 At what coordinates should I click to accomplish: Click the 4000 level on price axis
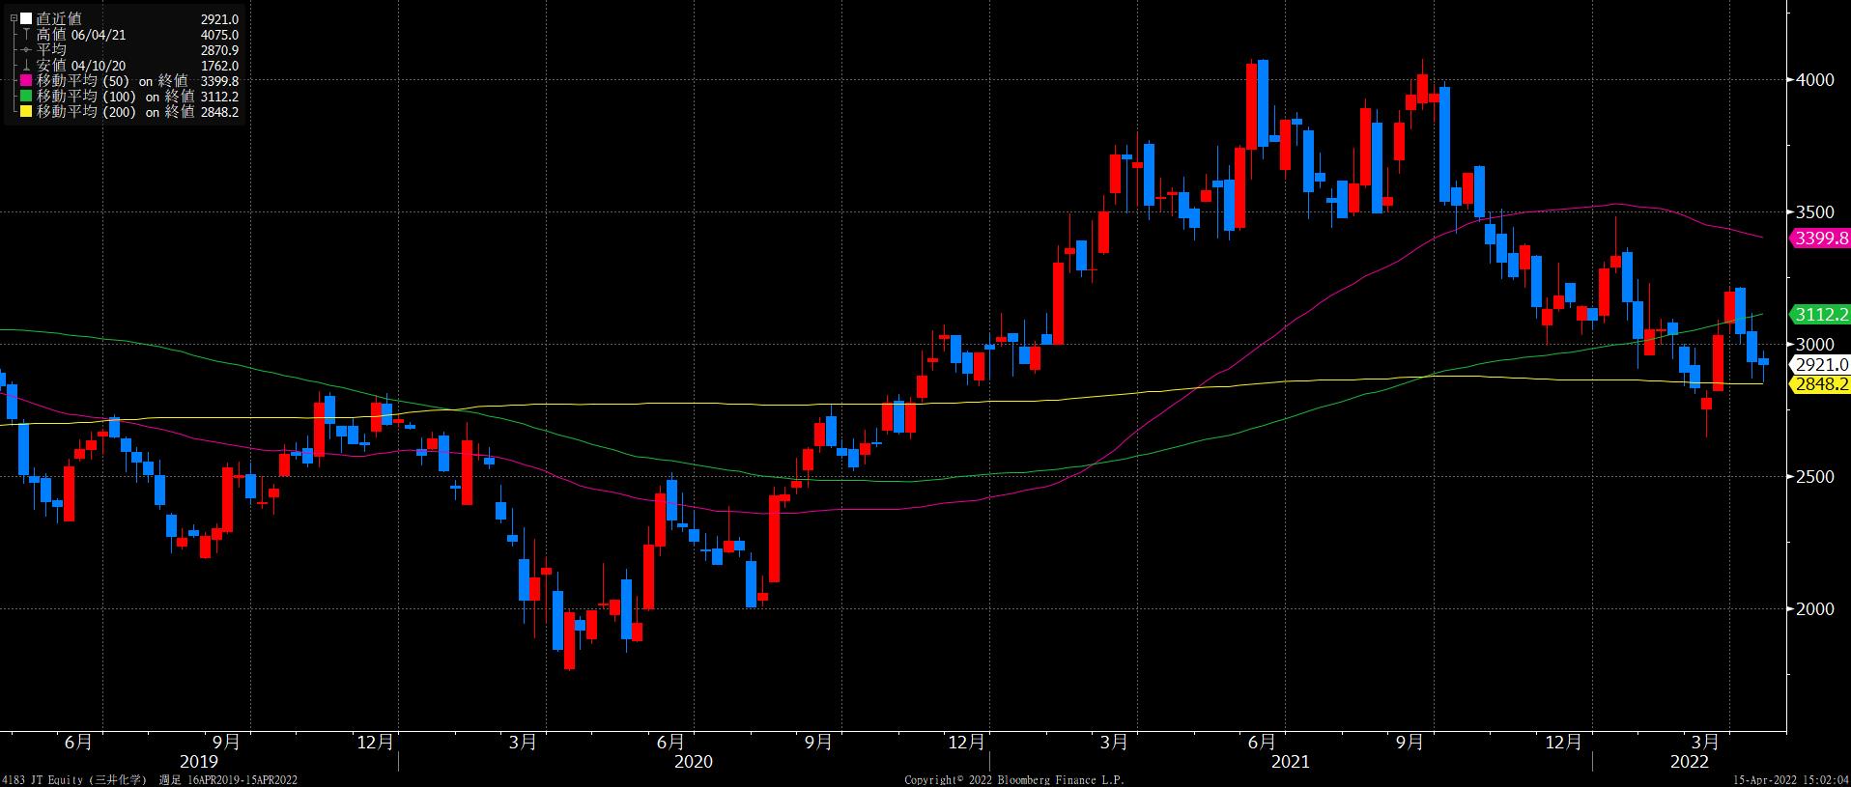point(1815,80)
